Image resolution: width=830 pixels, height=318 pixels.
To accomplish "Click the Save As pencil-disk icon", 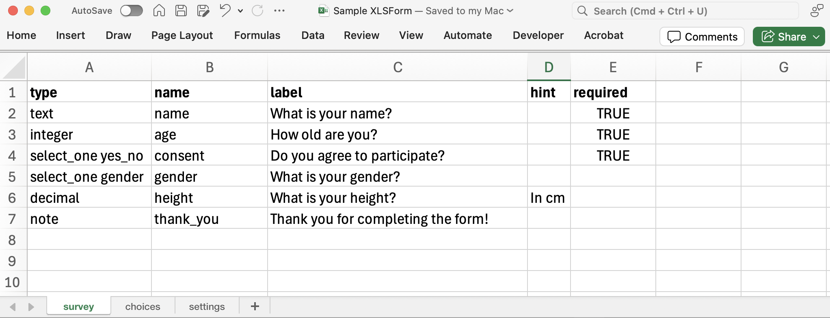I will tap(203, 11).
